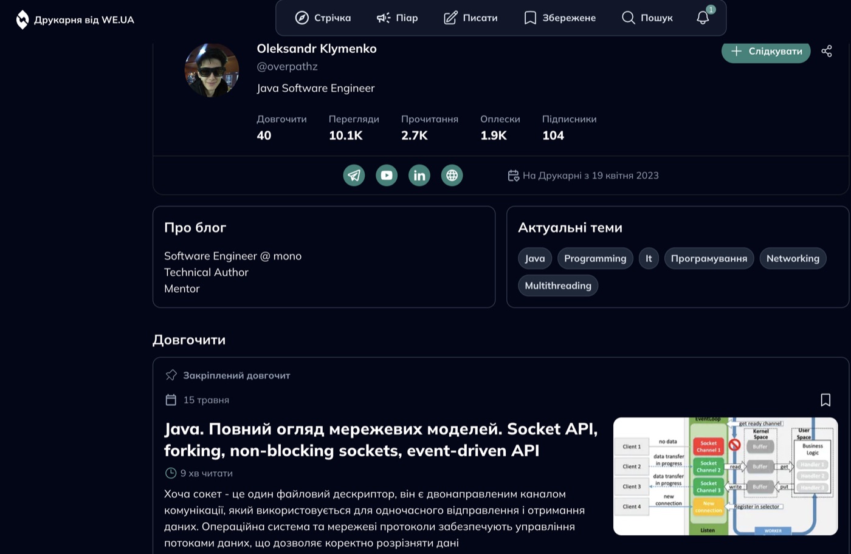This screenshot has height=554, width=851.
Task: Open Писати to write a post
Action: coord(470,18)
